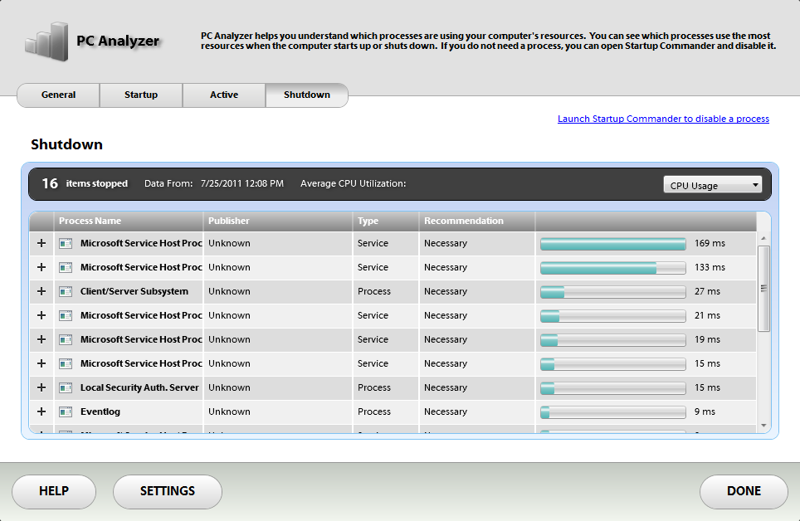Open the CPU Usage dropdown
Screen dimensions: 800x521
(712, 185)
